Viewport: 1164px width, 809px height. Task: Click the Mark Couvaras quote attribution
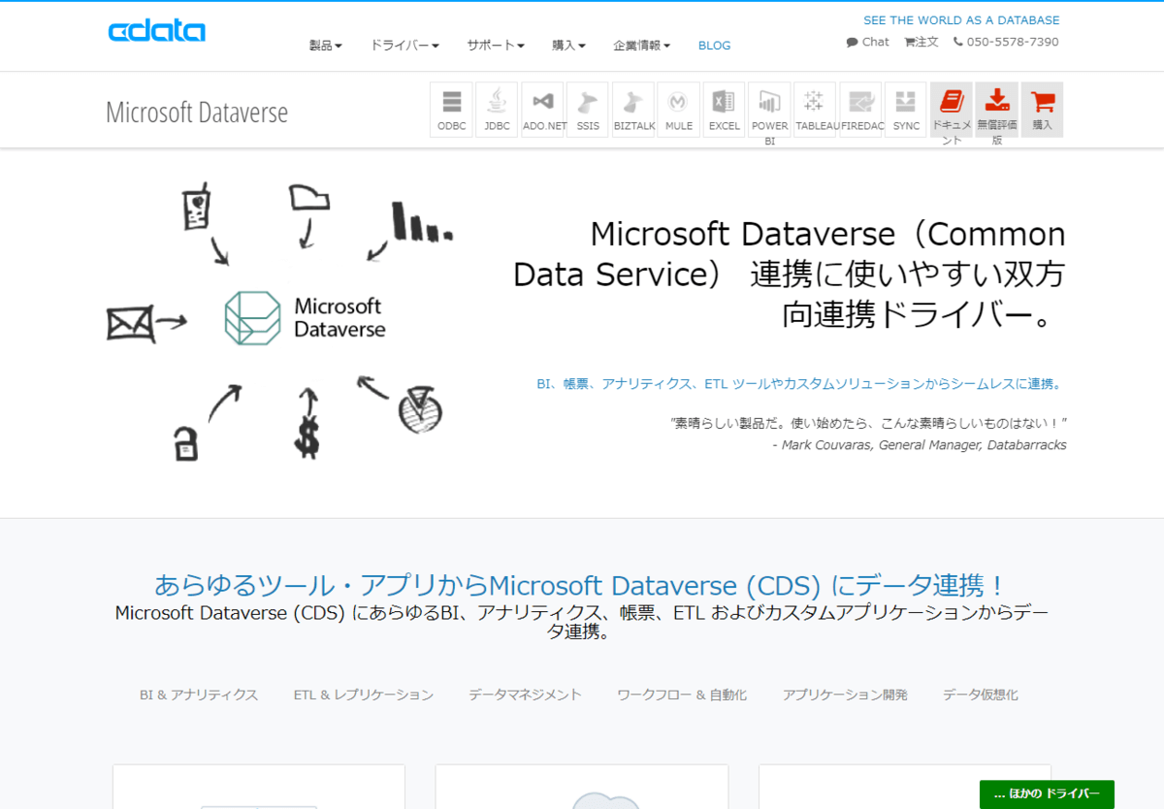tap(920, 445)
